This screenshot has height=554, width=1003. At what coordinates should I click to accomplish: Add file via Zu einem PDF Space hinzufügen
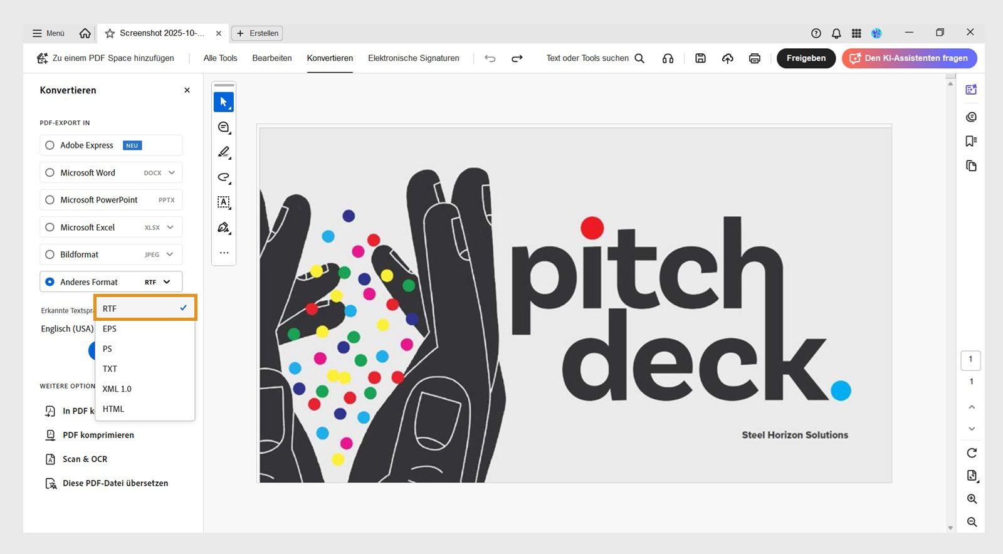point(105,58)
